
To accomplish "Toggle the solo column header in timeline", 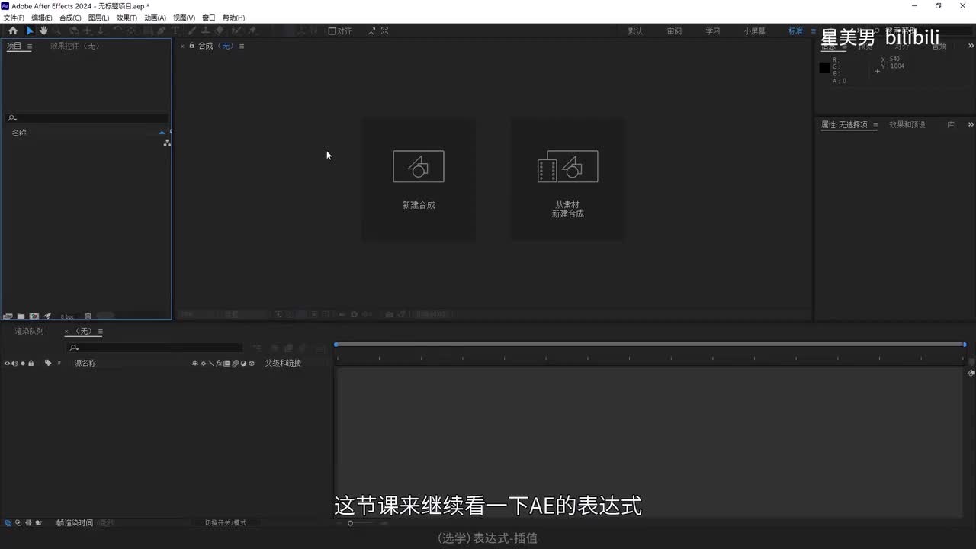I will [23, 363].
